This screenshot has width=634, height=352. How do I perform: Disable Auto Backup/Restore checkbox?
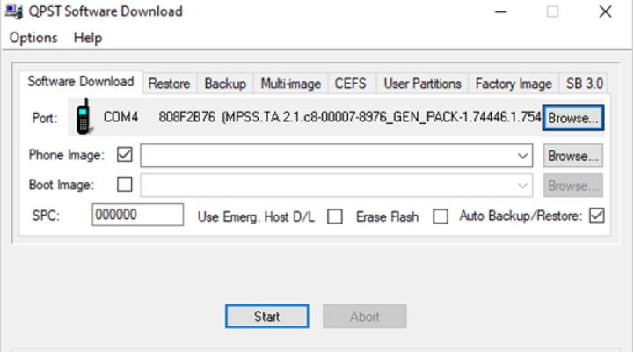pos(597,216)
